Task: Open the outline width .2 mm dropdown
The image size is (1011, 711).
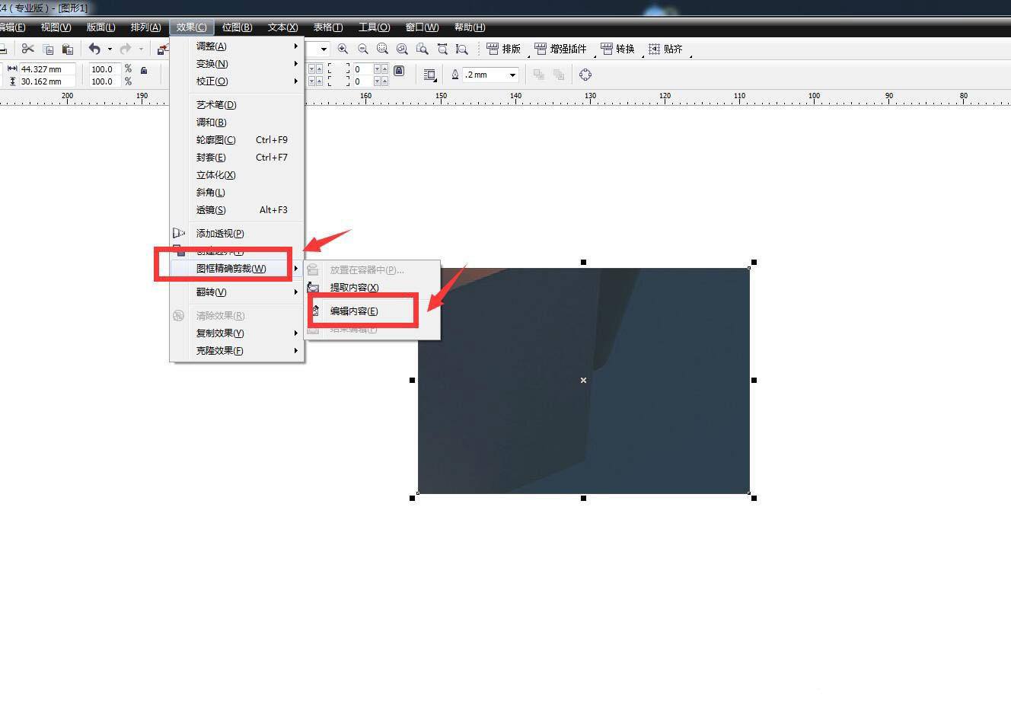Action: 513,75
